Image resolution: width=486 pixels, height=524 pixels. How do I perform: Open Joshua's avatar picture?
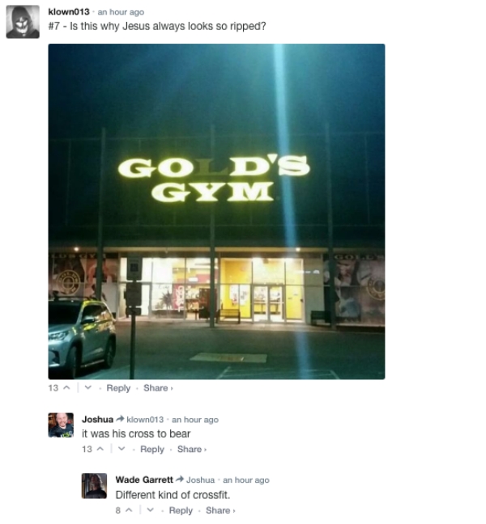coord(61,425)
